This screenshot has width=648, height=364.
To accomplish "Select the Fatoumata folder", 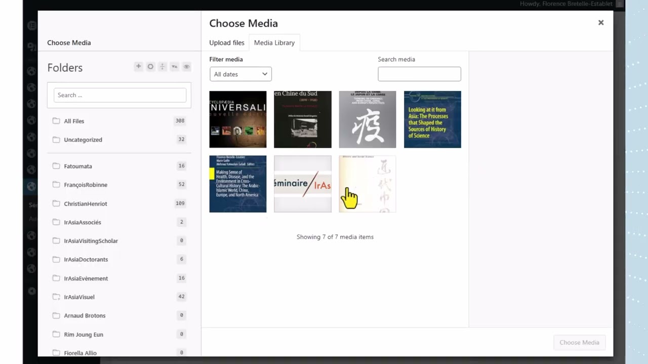I will click(119, 166).
